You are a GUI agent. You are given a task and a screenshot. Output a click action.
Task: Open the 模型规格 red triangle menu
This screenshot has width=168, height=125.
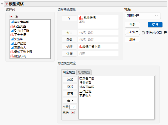(x=7, y=4)
